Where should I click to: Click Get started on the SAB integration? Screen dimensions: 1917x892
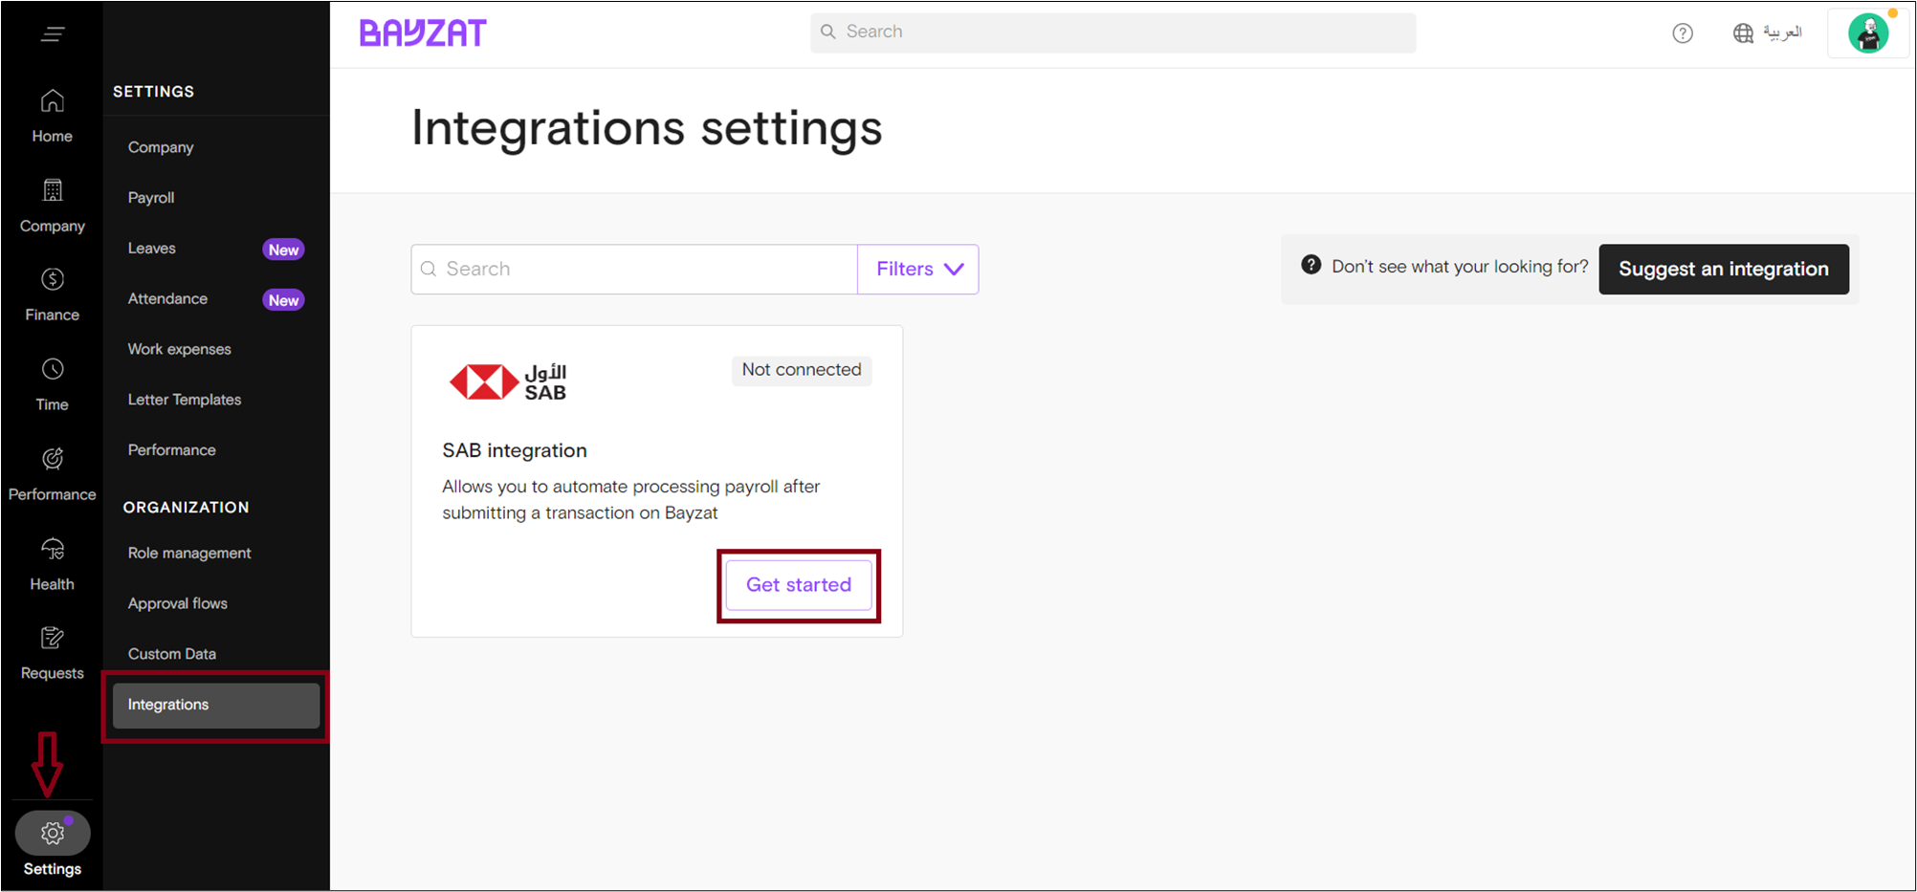click(x=799, y=585)
